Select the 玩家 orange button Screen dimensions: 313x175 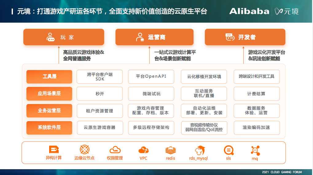coord(64,37)
